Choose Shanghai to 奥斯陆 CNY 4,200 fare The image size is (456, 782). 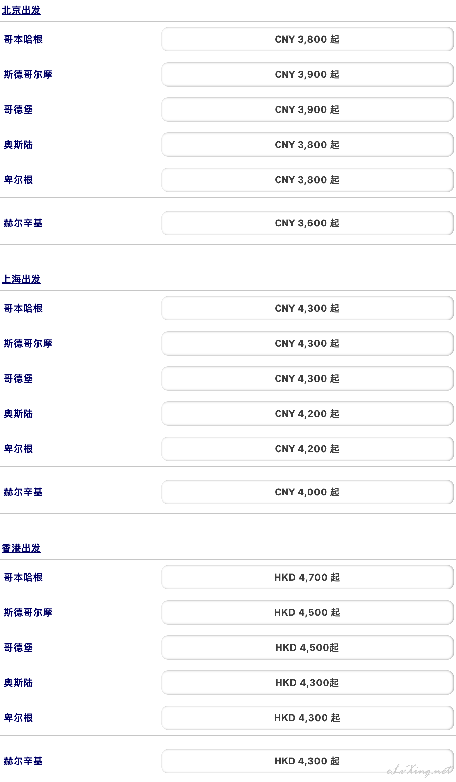[307, 414]
